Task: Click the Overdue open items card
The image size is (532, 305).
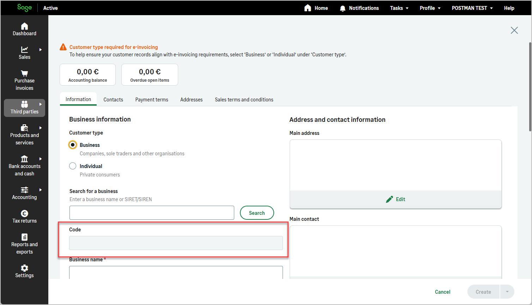Action: (150, 75)
